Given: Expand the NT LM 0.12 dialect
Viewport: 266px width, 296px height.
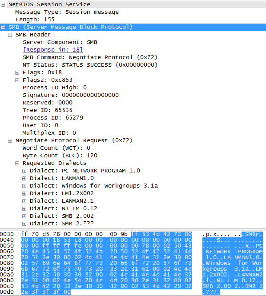Looking at the screenshot, I should 24,208.
